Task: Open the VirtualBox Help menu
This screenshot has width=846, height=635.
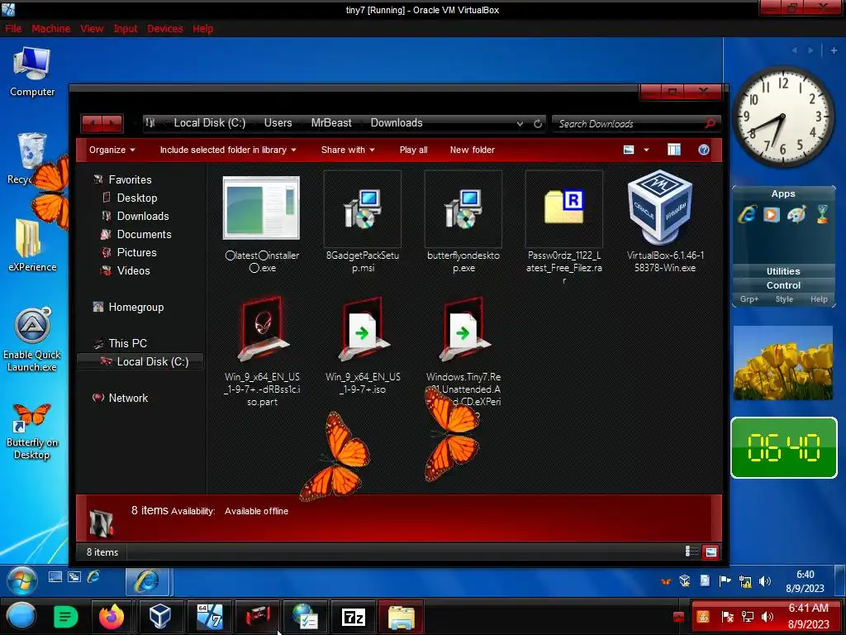Action: [203, 29]
